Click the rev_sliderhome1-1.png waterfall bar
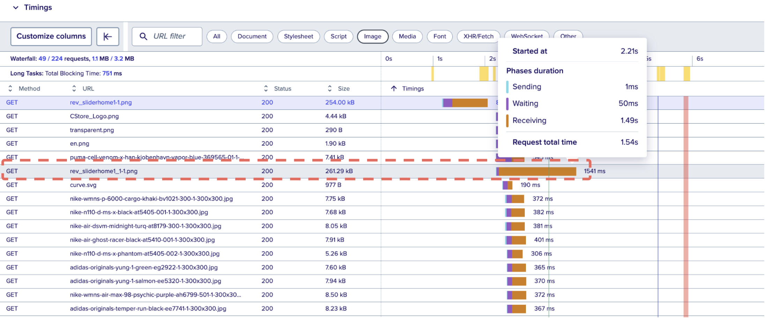Image resolution: width=774 pixels, height=319 pixels. (465, 103)
